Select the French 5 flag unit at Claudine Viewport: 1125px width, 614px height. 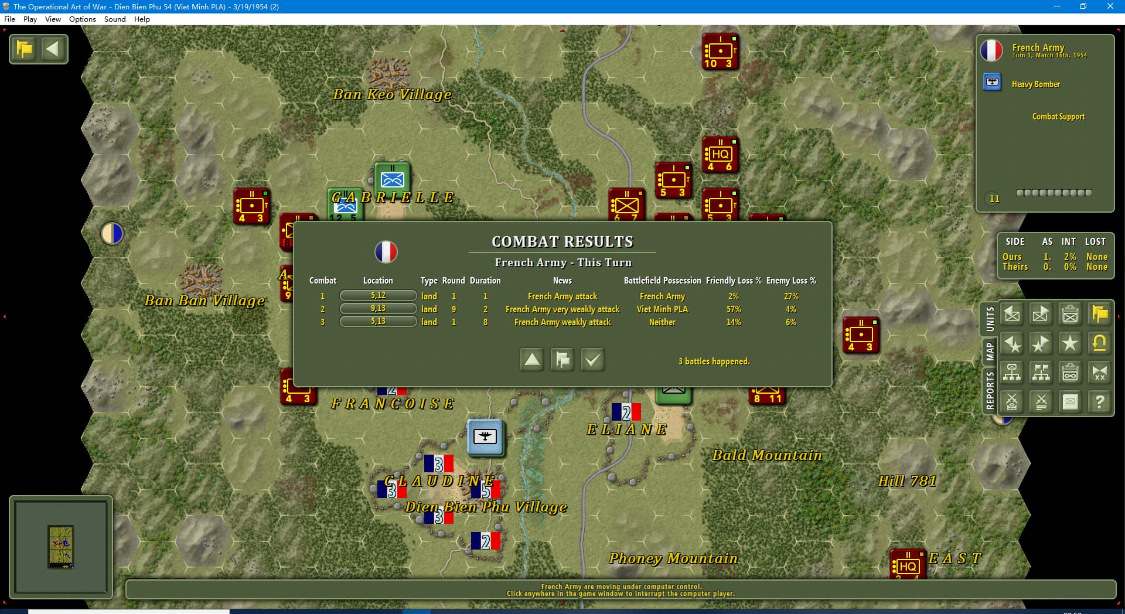click(x=486, y=490)
